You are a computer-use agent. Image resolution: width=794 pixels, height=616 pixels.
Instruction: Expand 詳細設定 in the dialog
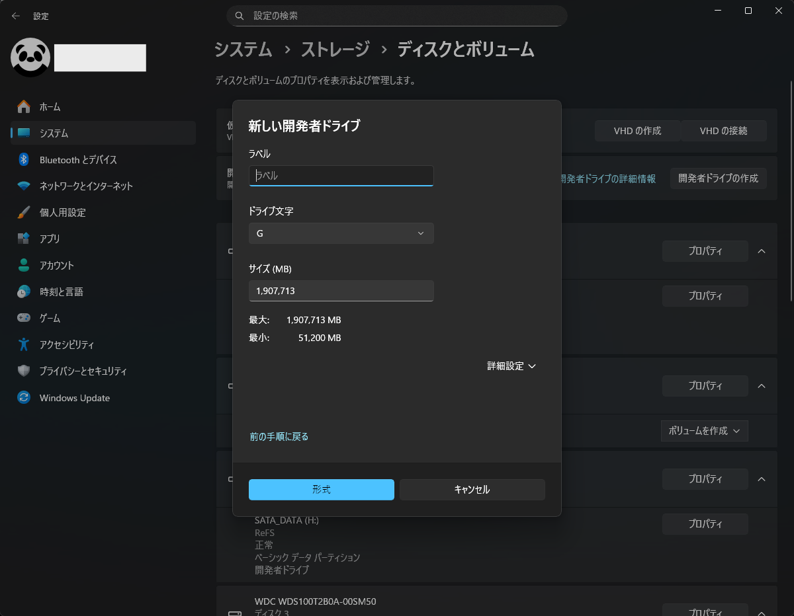tap(511, 366)
